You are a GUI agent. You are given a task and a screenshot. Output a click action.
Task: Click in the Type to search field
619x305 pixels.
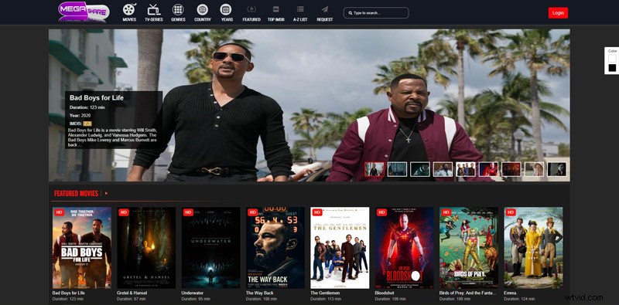376,13
